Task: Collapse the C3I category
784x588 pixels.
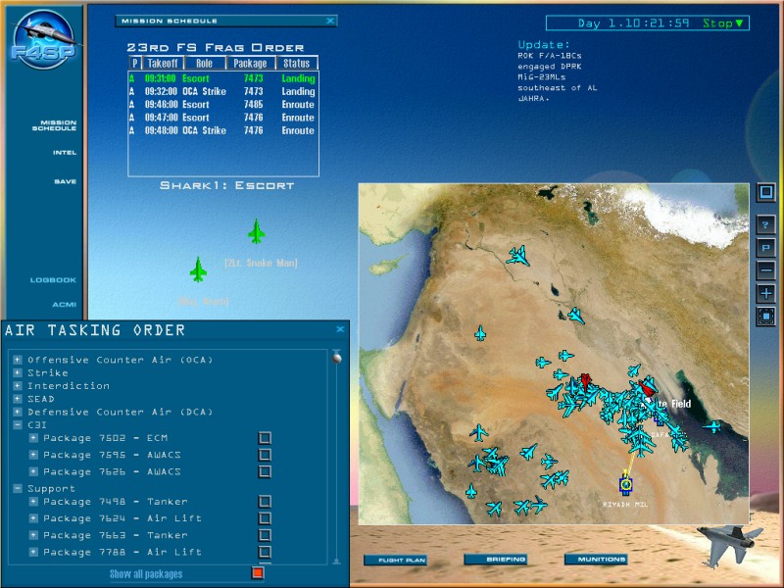Action: pos(18,425)
